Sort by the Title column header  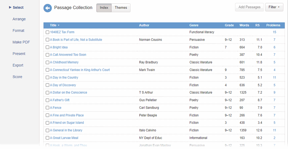tap(53, 25)
